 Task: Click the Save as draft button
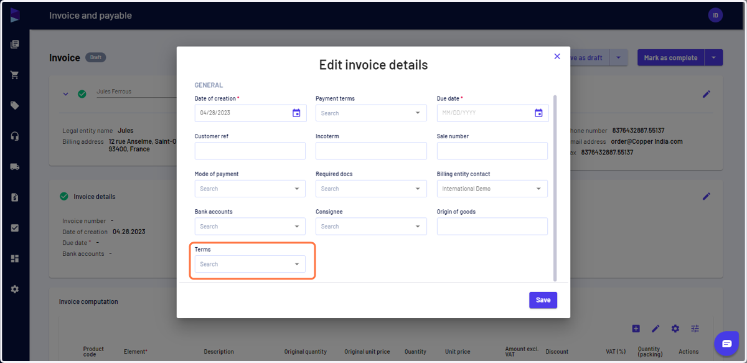tap(590, 58)
